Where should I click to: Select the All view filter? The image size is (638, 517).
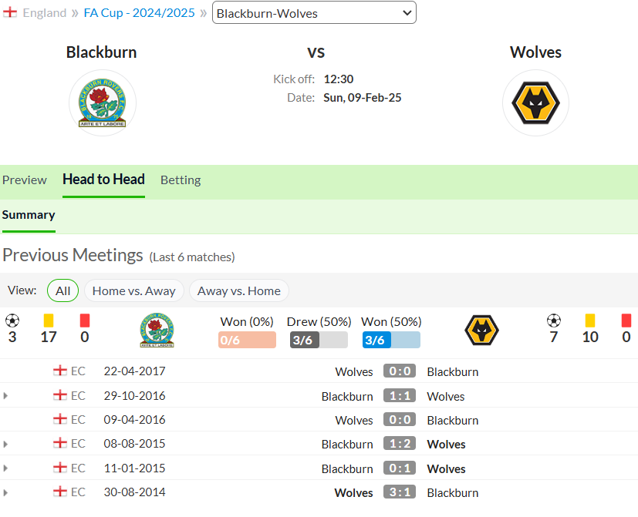click(62, 290)
